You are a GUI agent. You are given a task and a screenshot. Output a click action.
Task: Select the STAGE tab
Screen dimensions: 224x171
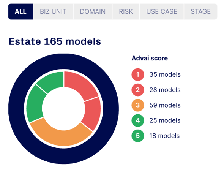tap(201, 11)
